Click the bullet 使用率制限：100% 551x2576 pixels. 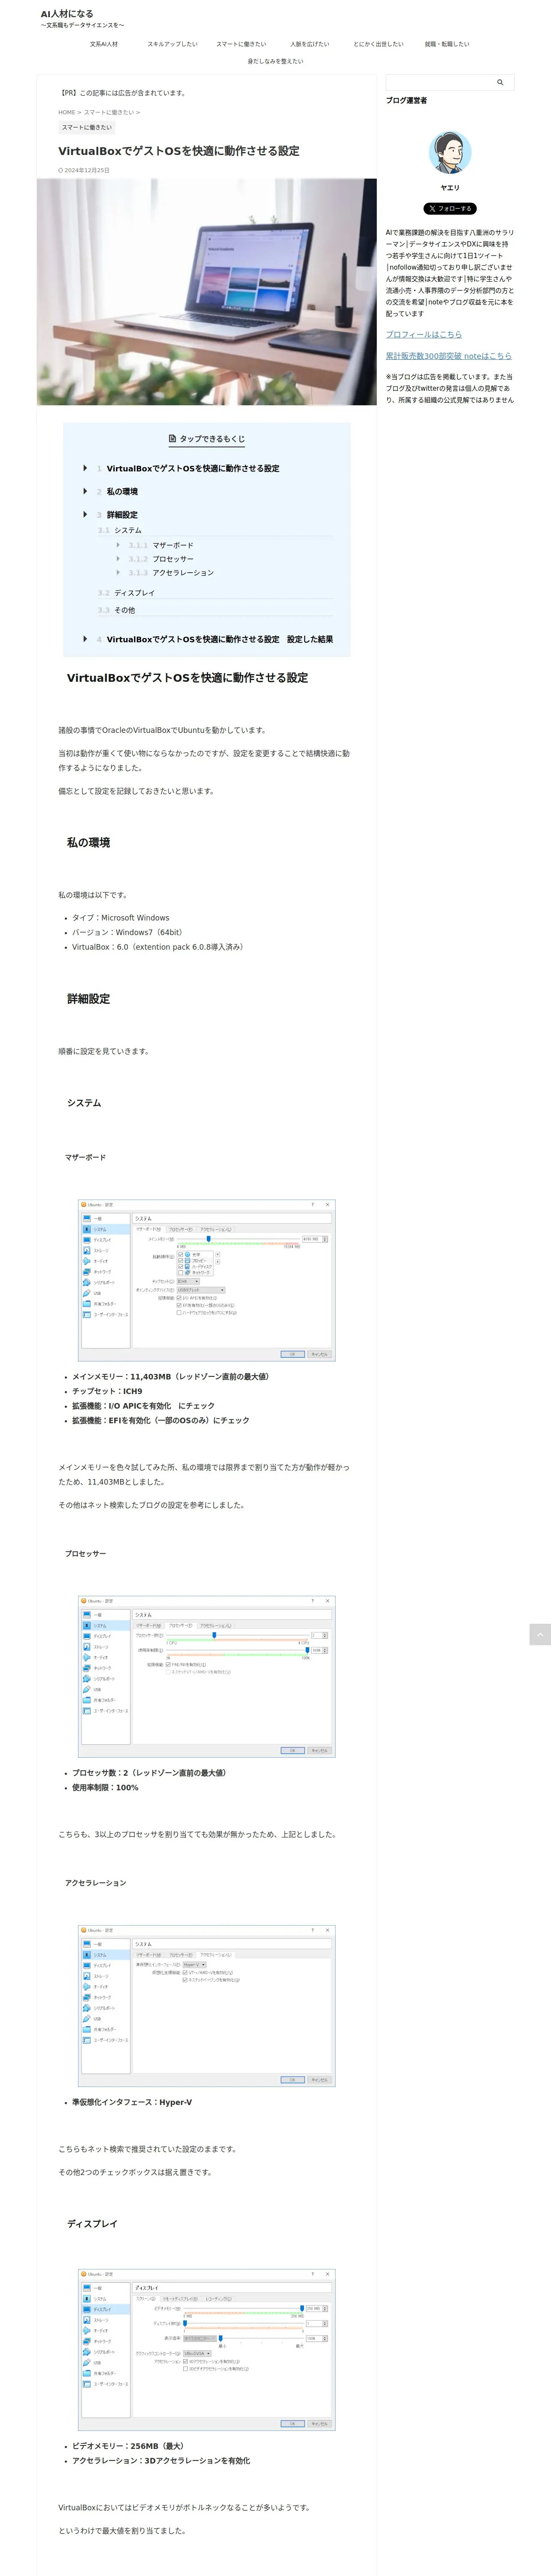105,1787
